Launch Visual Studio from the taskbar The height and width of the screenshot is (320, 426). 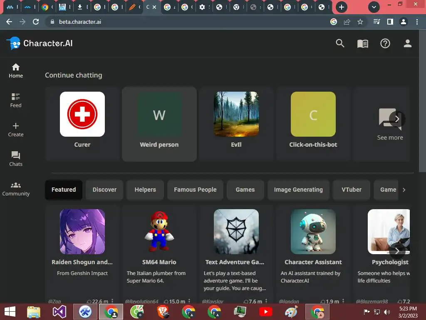(59, 312)
